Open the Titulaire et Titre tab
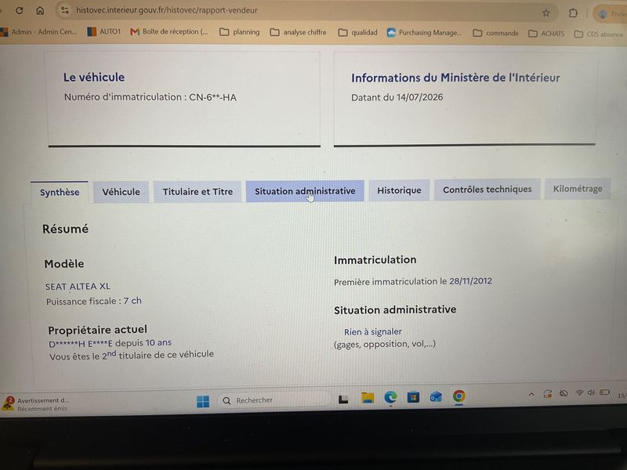The image size is (627, 470). pos(198,191)
